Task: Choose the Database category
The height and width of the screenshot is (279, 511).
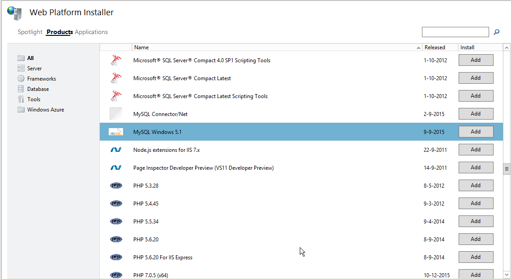Action: click(38, 89)
